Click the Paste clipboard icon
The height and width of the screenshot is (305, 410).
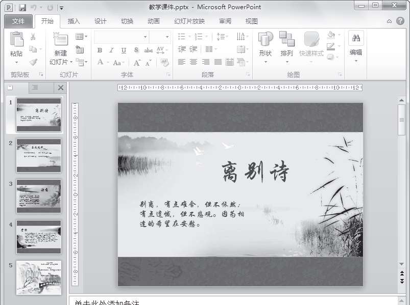(16, 41)
